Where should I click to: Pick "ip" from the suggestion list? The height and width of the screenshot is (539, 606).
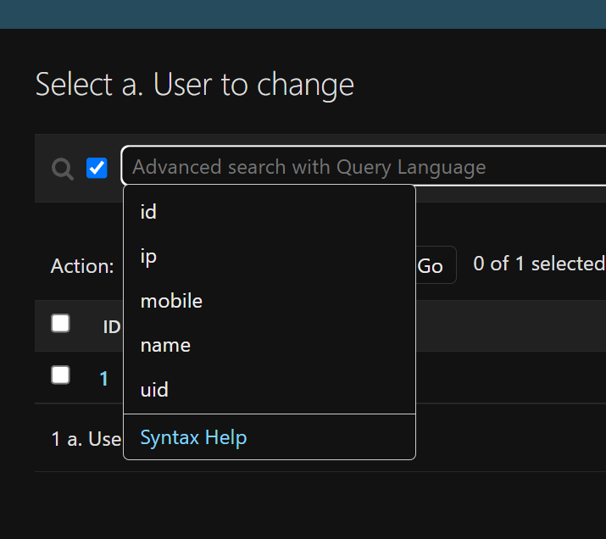(149, 256)
